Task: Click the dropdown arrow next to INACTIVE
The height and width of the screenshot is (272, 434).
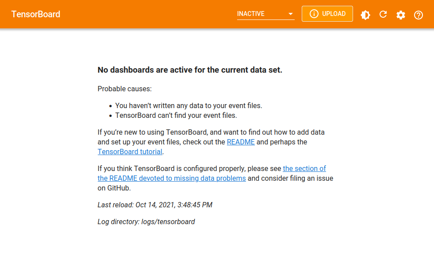Action: (291, 14)
